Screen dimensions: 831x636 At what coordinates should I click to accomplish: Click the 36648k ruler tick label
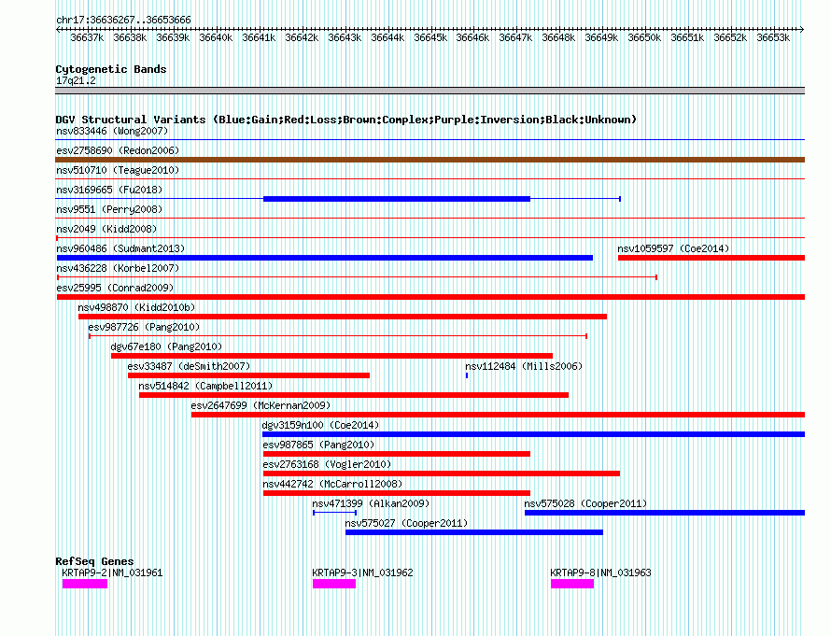(x=558, y=37)
